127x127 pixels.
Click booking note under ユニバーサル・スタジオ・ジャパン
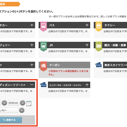[x=68, y=91]
